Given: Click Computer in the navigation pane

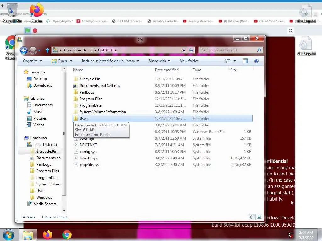Looking at the screenshot, I should (39, 138).
